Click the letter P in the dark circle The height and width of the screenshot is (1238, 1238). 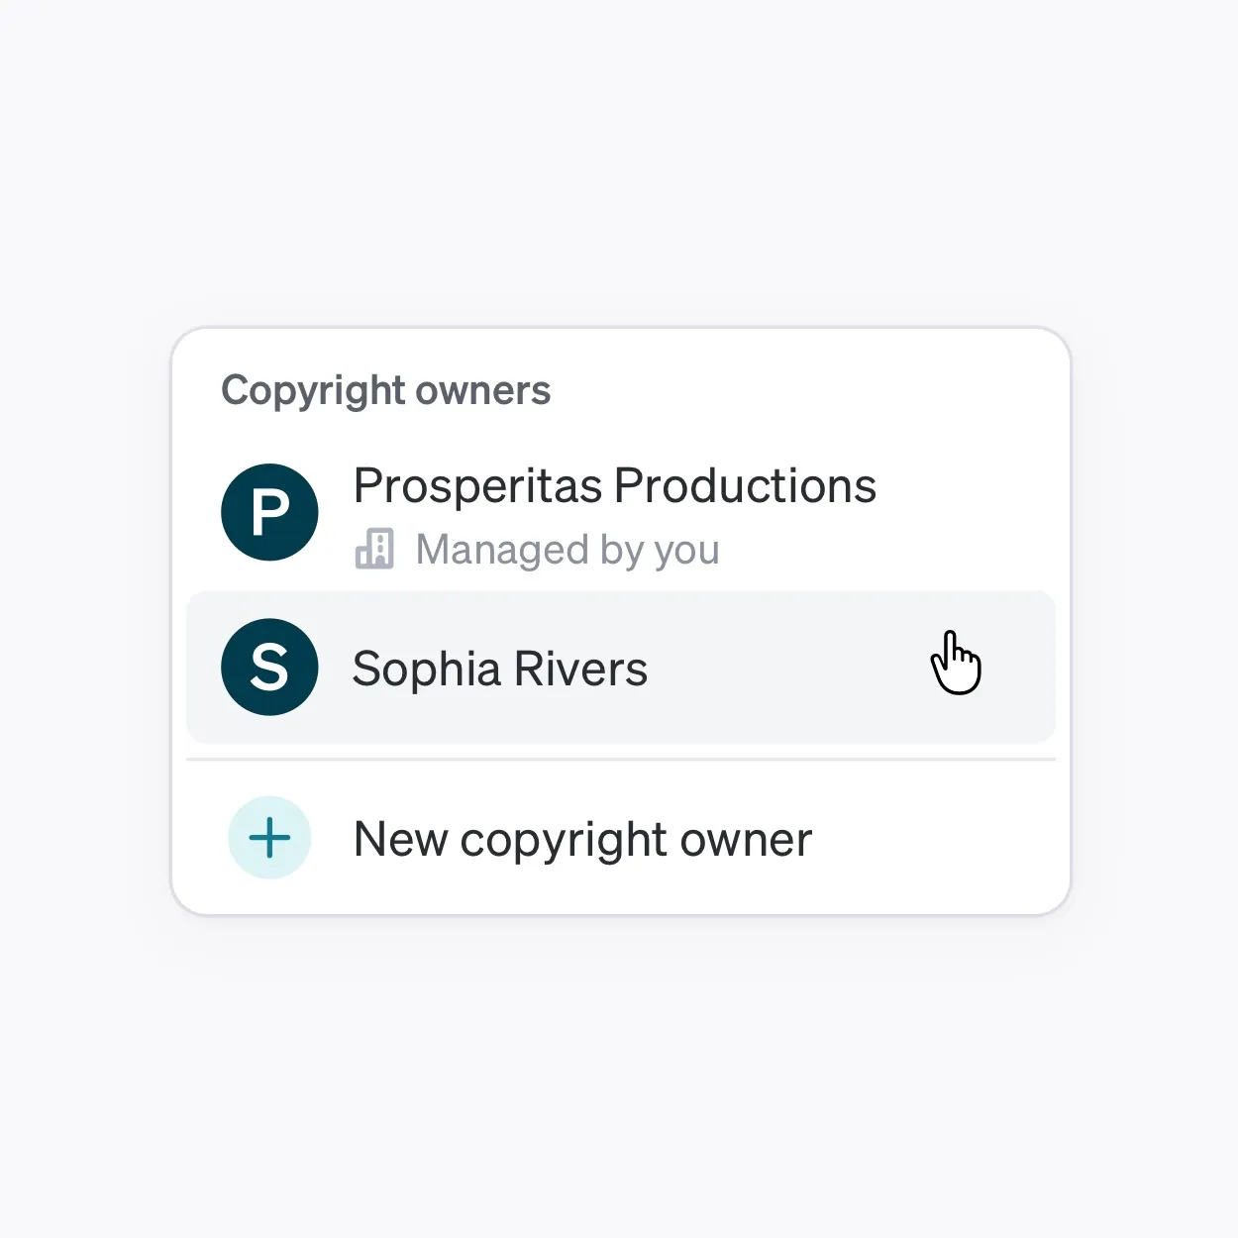(269, 513)
